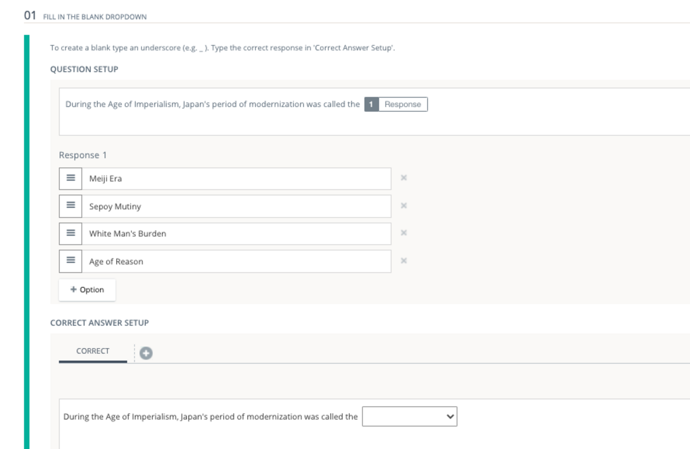
Task: Delete the Age of Reason option
Action: click(x=404, y=261)
